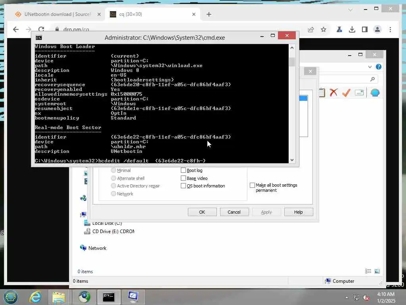Click the clipboard paste icon
406x305 pixels.
322,93
